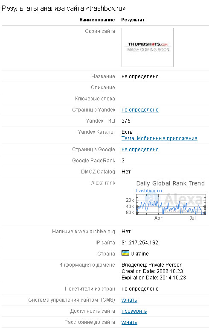Click the 'Ukraine' country name text
Viewport: 209px width, 329px height.
point(139,254)
